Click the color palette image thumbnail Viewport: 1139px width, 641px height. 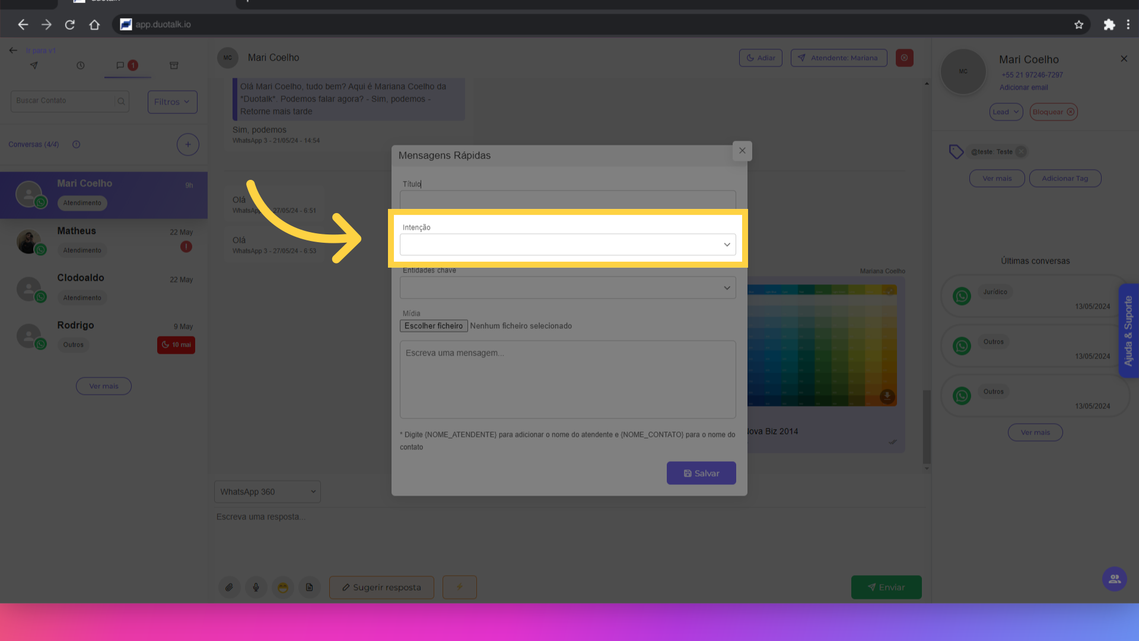[x=822, y=345]
